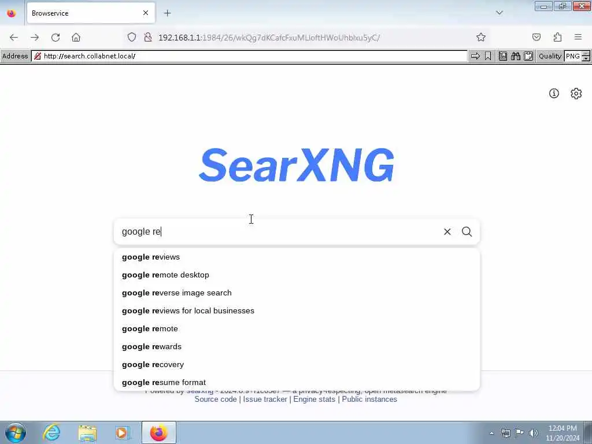Viewport: 592px width, 444px height.
Task: Choose google reviews for local businesses
Action: point(297,310)
